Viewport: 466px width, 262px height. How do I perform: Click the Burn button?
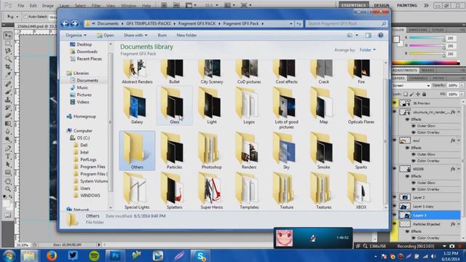point(162,35)
